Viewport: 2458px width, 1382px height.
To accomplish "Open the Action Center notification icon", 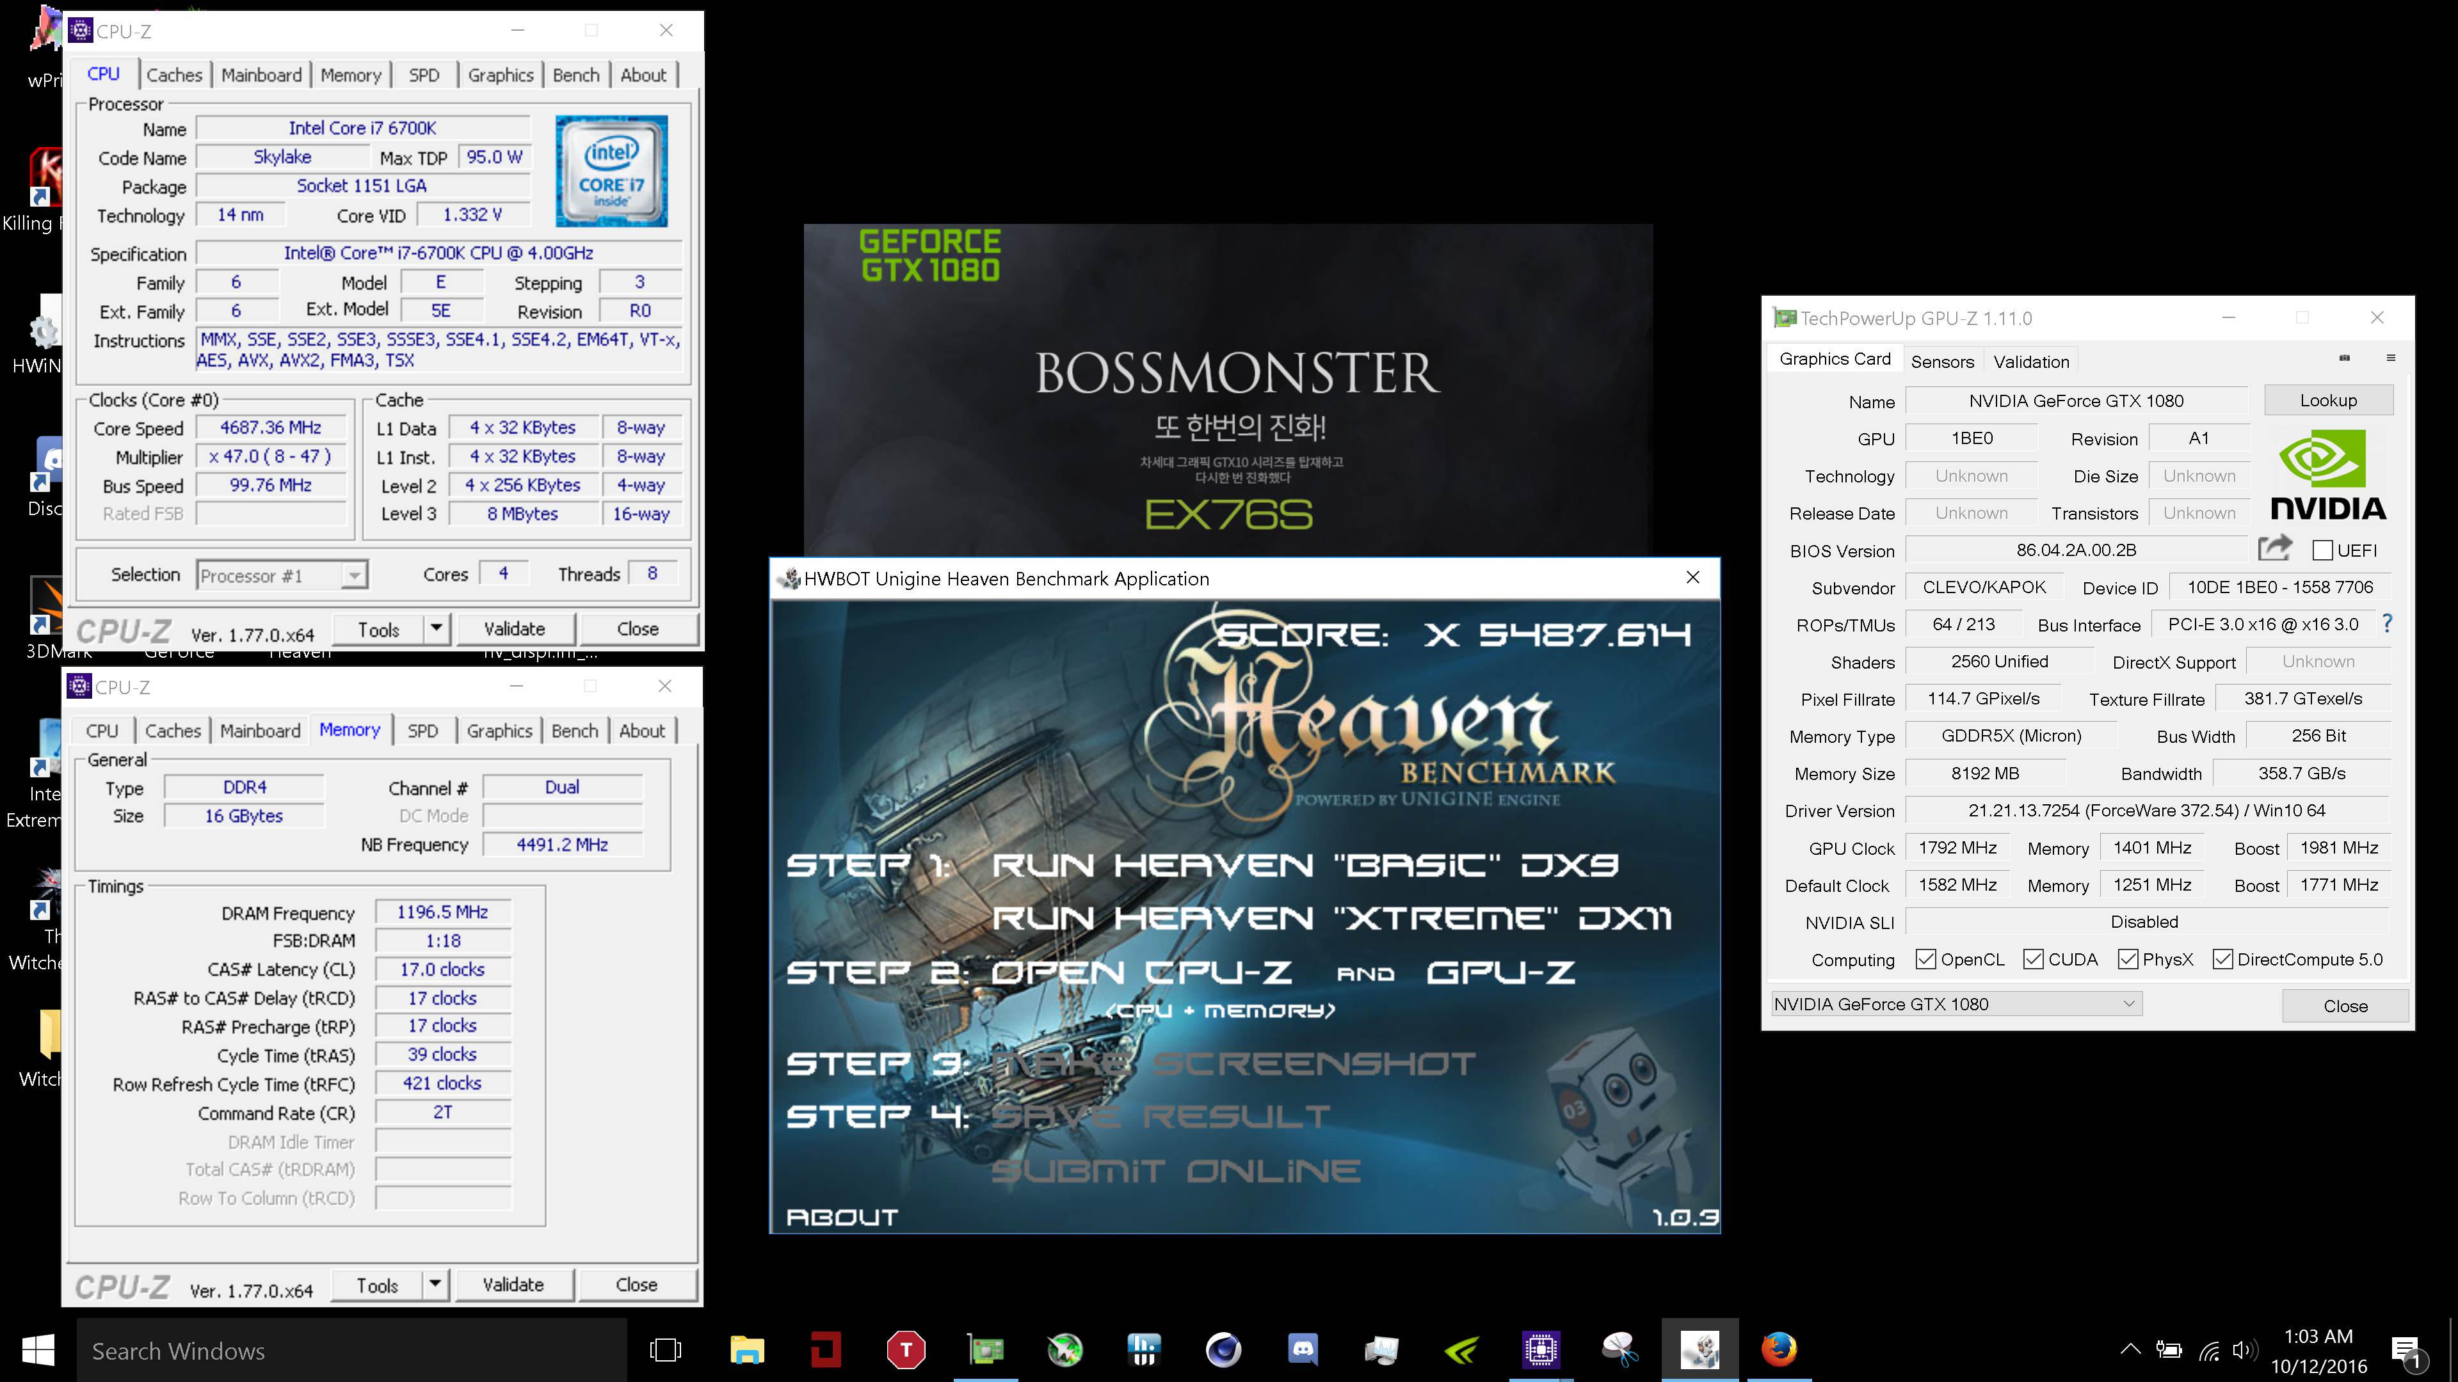I will [x=2407, y=1351].
